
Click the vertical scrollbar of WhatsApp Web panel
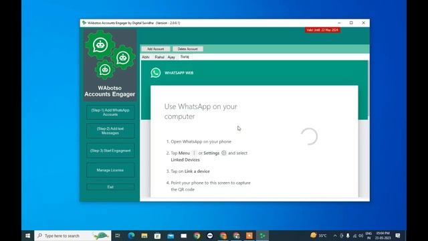pyautogui.click(x=368, y=88)
